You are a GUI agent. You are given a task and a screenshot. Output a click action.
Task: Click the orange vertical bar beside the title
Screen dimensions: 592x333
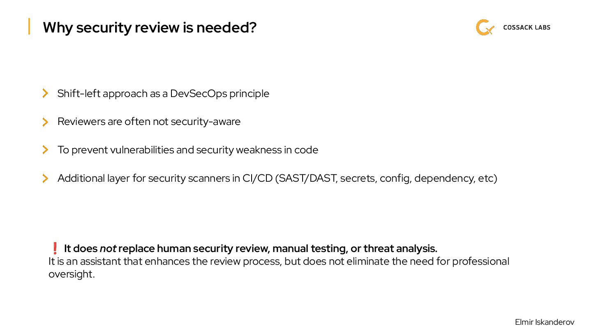coord(29,26)
